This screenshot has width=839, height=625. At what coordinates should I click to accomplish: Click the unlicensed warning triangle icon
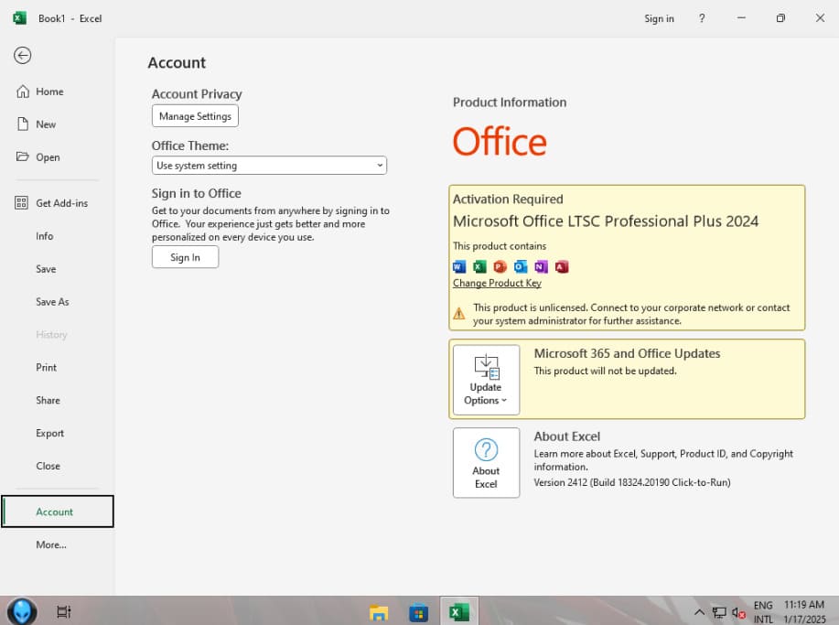point(459,314)
